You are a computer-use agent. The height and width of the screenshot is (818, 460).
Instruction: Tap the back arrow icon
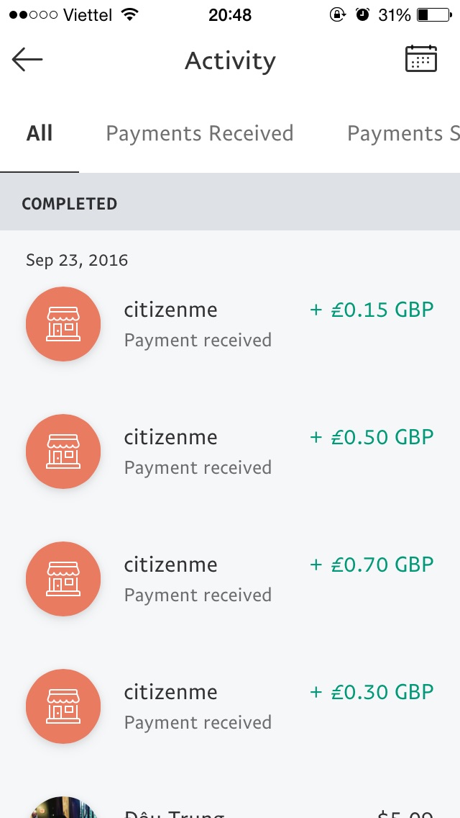tap(27, 60)
